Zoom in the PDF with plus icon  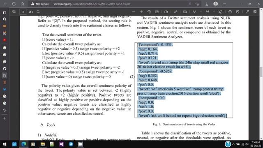(x=141, y=12)
